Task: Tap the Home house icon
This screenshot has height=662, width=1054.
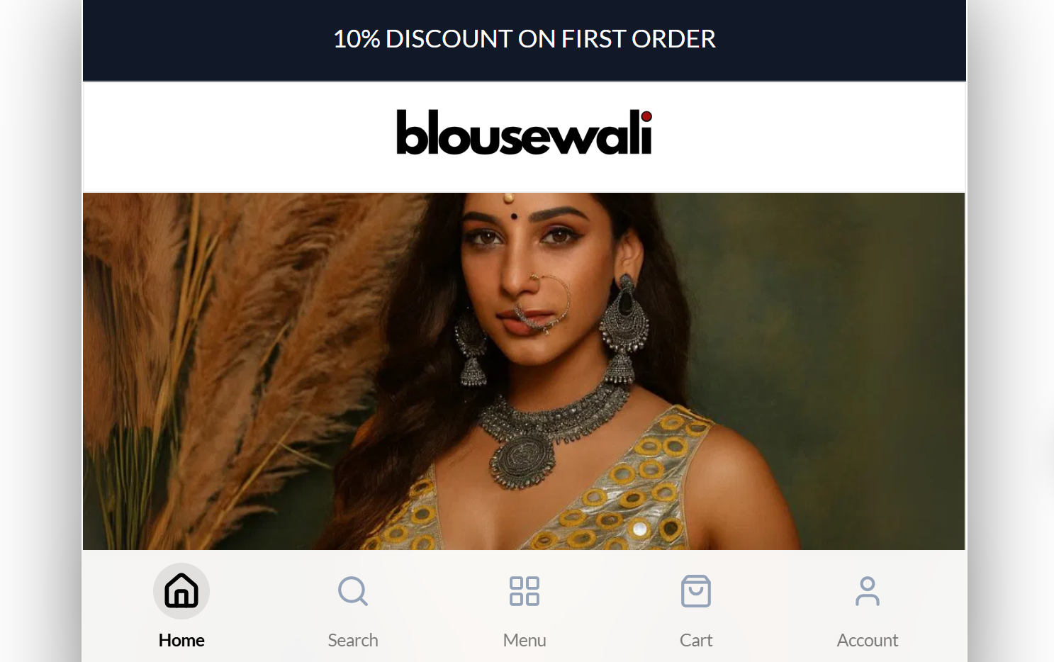Action: (181, 590)
